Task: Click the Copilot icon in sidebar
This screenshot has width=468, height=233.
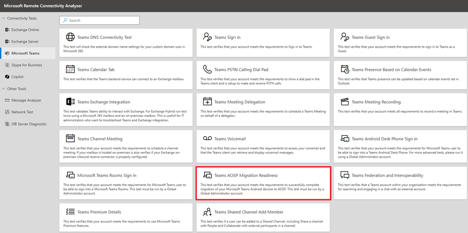Action: click(x=7, y=77)
